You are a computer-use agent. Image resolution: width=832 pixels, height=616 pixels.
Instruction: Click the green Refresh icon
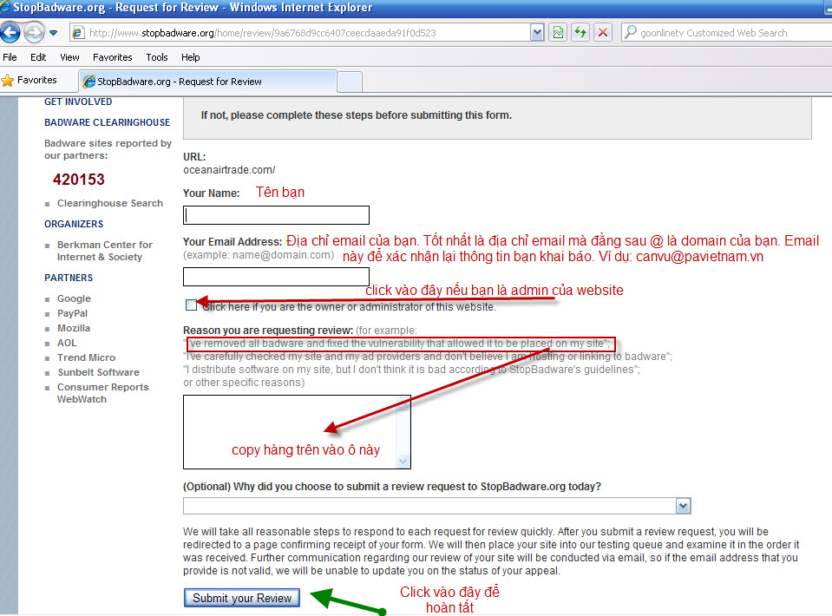point(580,33)
